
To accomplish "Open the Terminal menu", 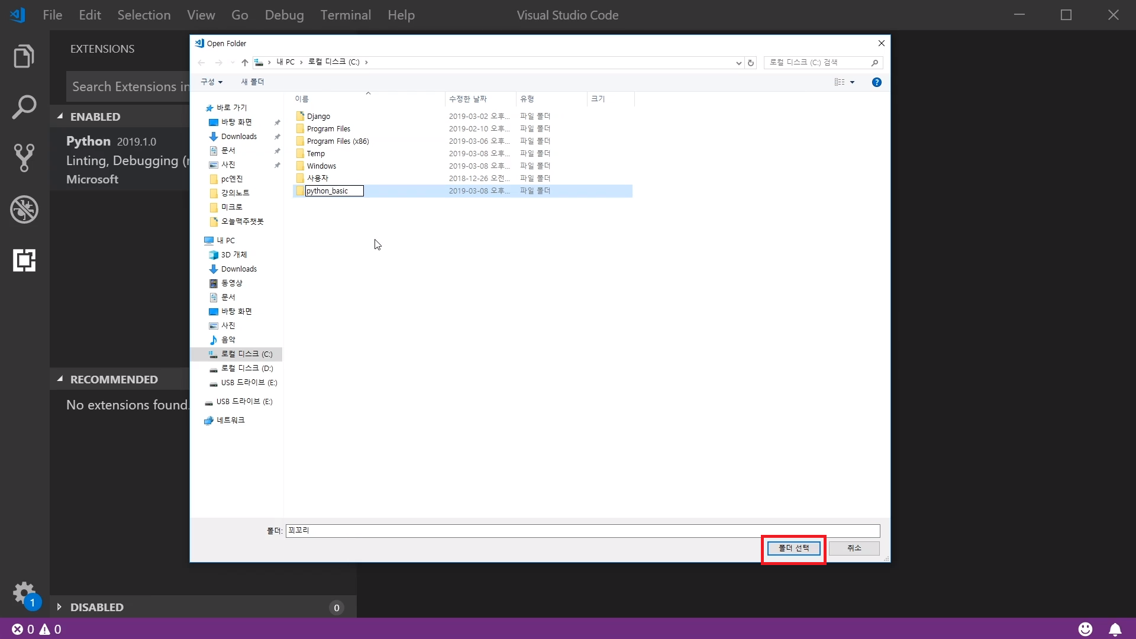I will point(346,15).
